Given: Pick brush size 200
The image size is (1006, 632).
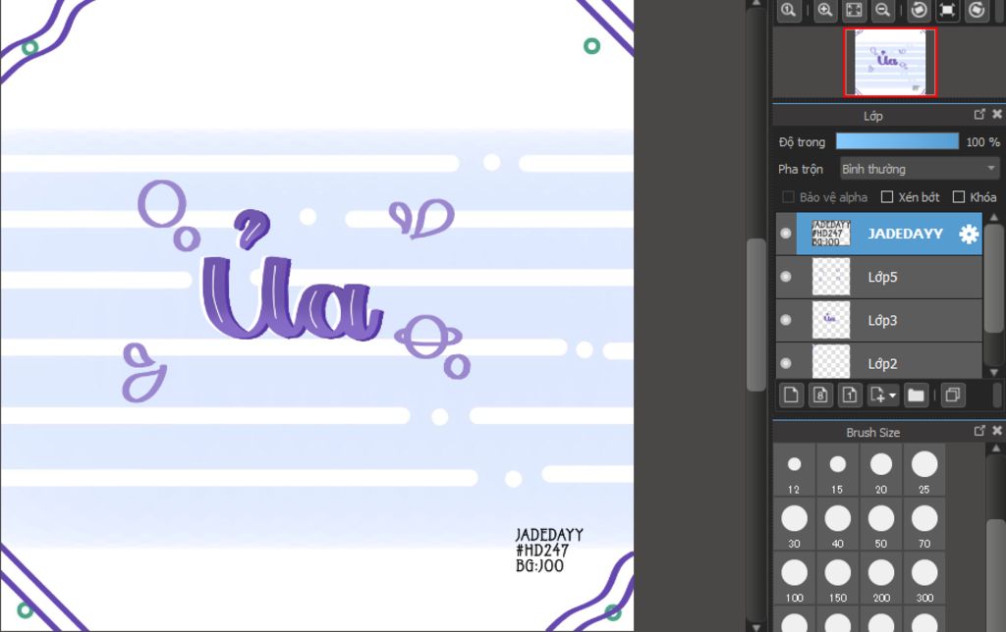Looking at the screenshot, I should click(881, 579).
